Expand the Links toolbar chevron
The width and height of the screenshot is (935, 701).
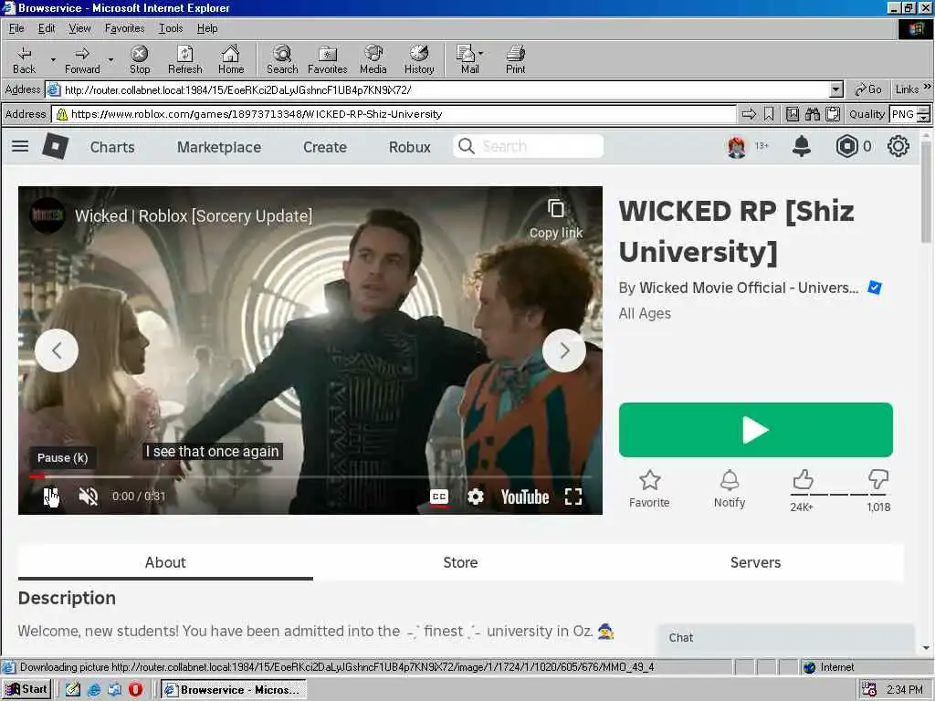click(928, 89)
